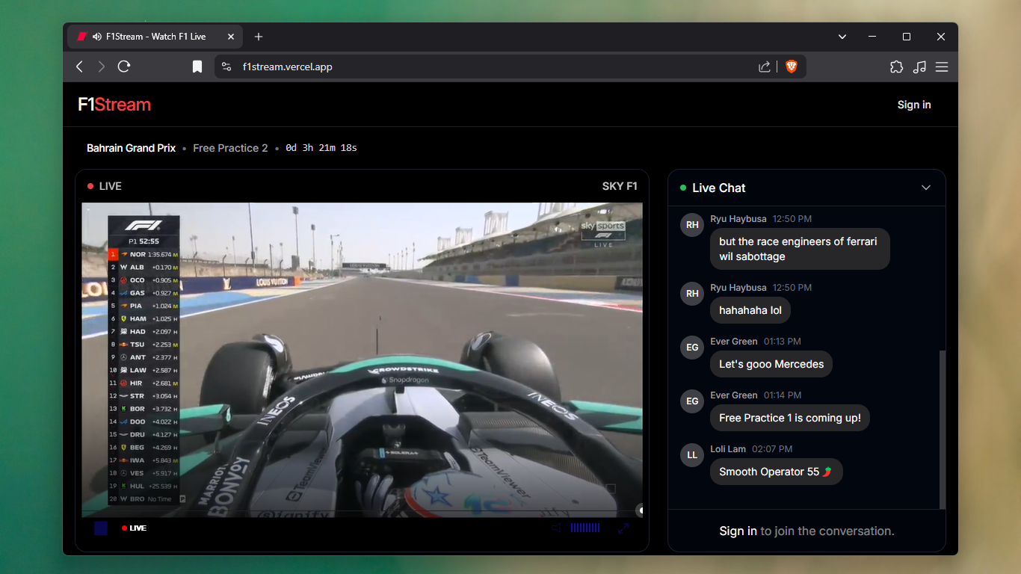Open the browser hamburger menu

coord(942,67)
